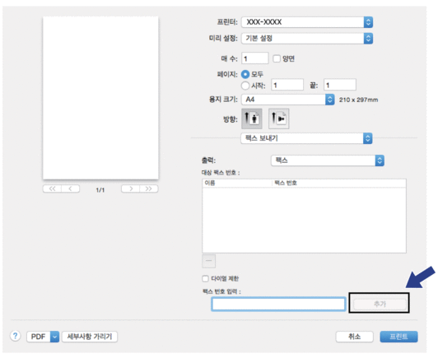
Task: Open the PDF menu arrow
Action: (x=54, y=337)
